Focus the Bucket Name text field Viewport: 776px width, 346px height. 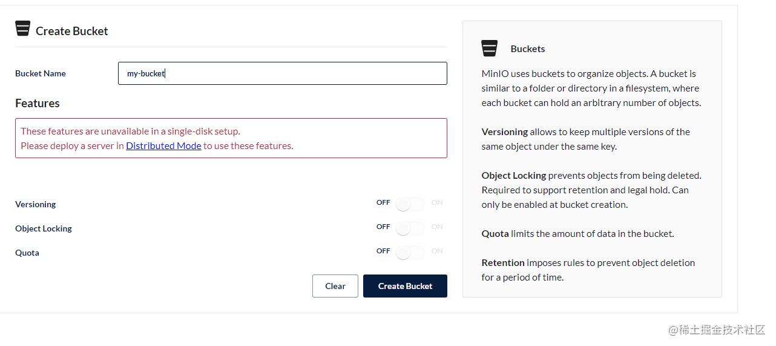point(282,73)
